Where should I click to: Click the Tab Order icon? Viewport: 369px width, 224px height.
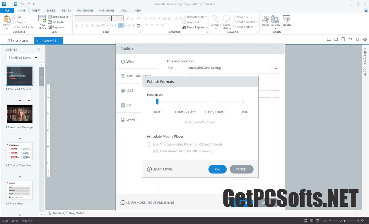tap(50, 22)
